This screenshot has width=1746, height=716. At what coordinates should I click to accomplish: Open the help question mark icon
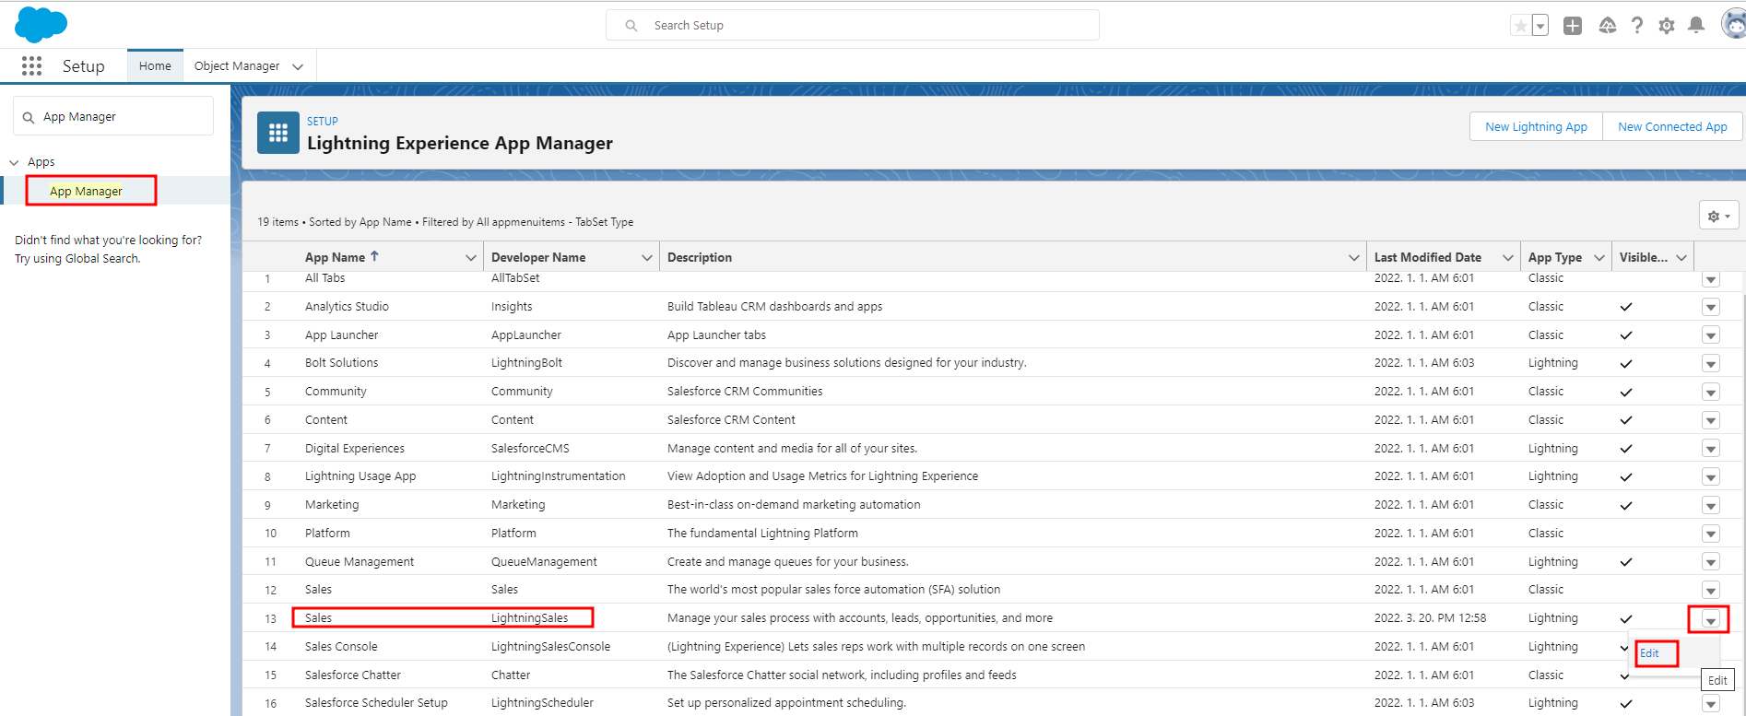tap(1636, 26)
